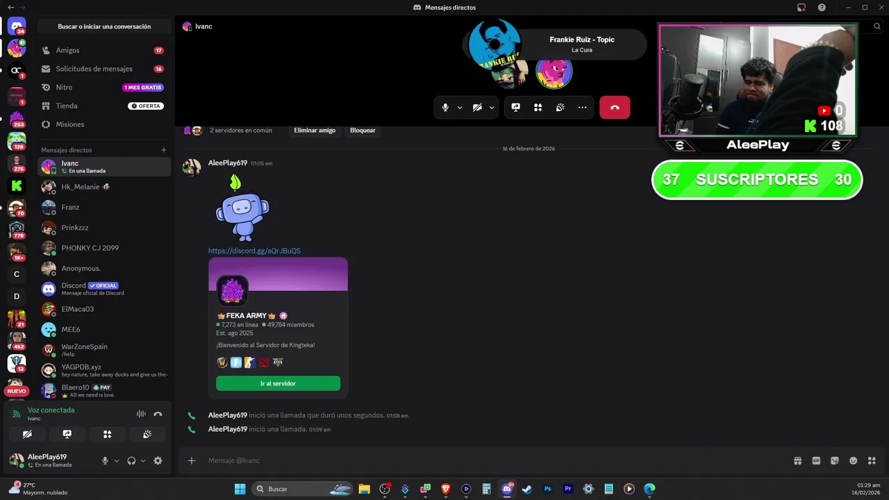
Task: Toggle mute microphone in the user panel
Action: coord(105,460)
